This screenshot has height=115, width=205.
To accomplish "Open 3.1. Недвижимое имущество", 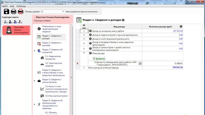I will 53,58.
